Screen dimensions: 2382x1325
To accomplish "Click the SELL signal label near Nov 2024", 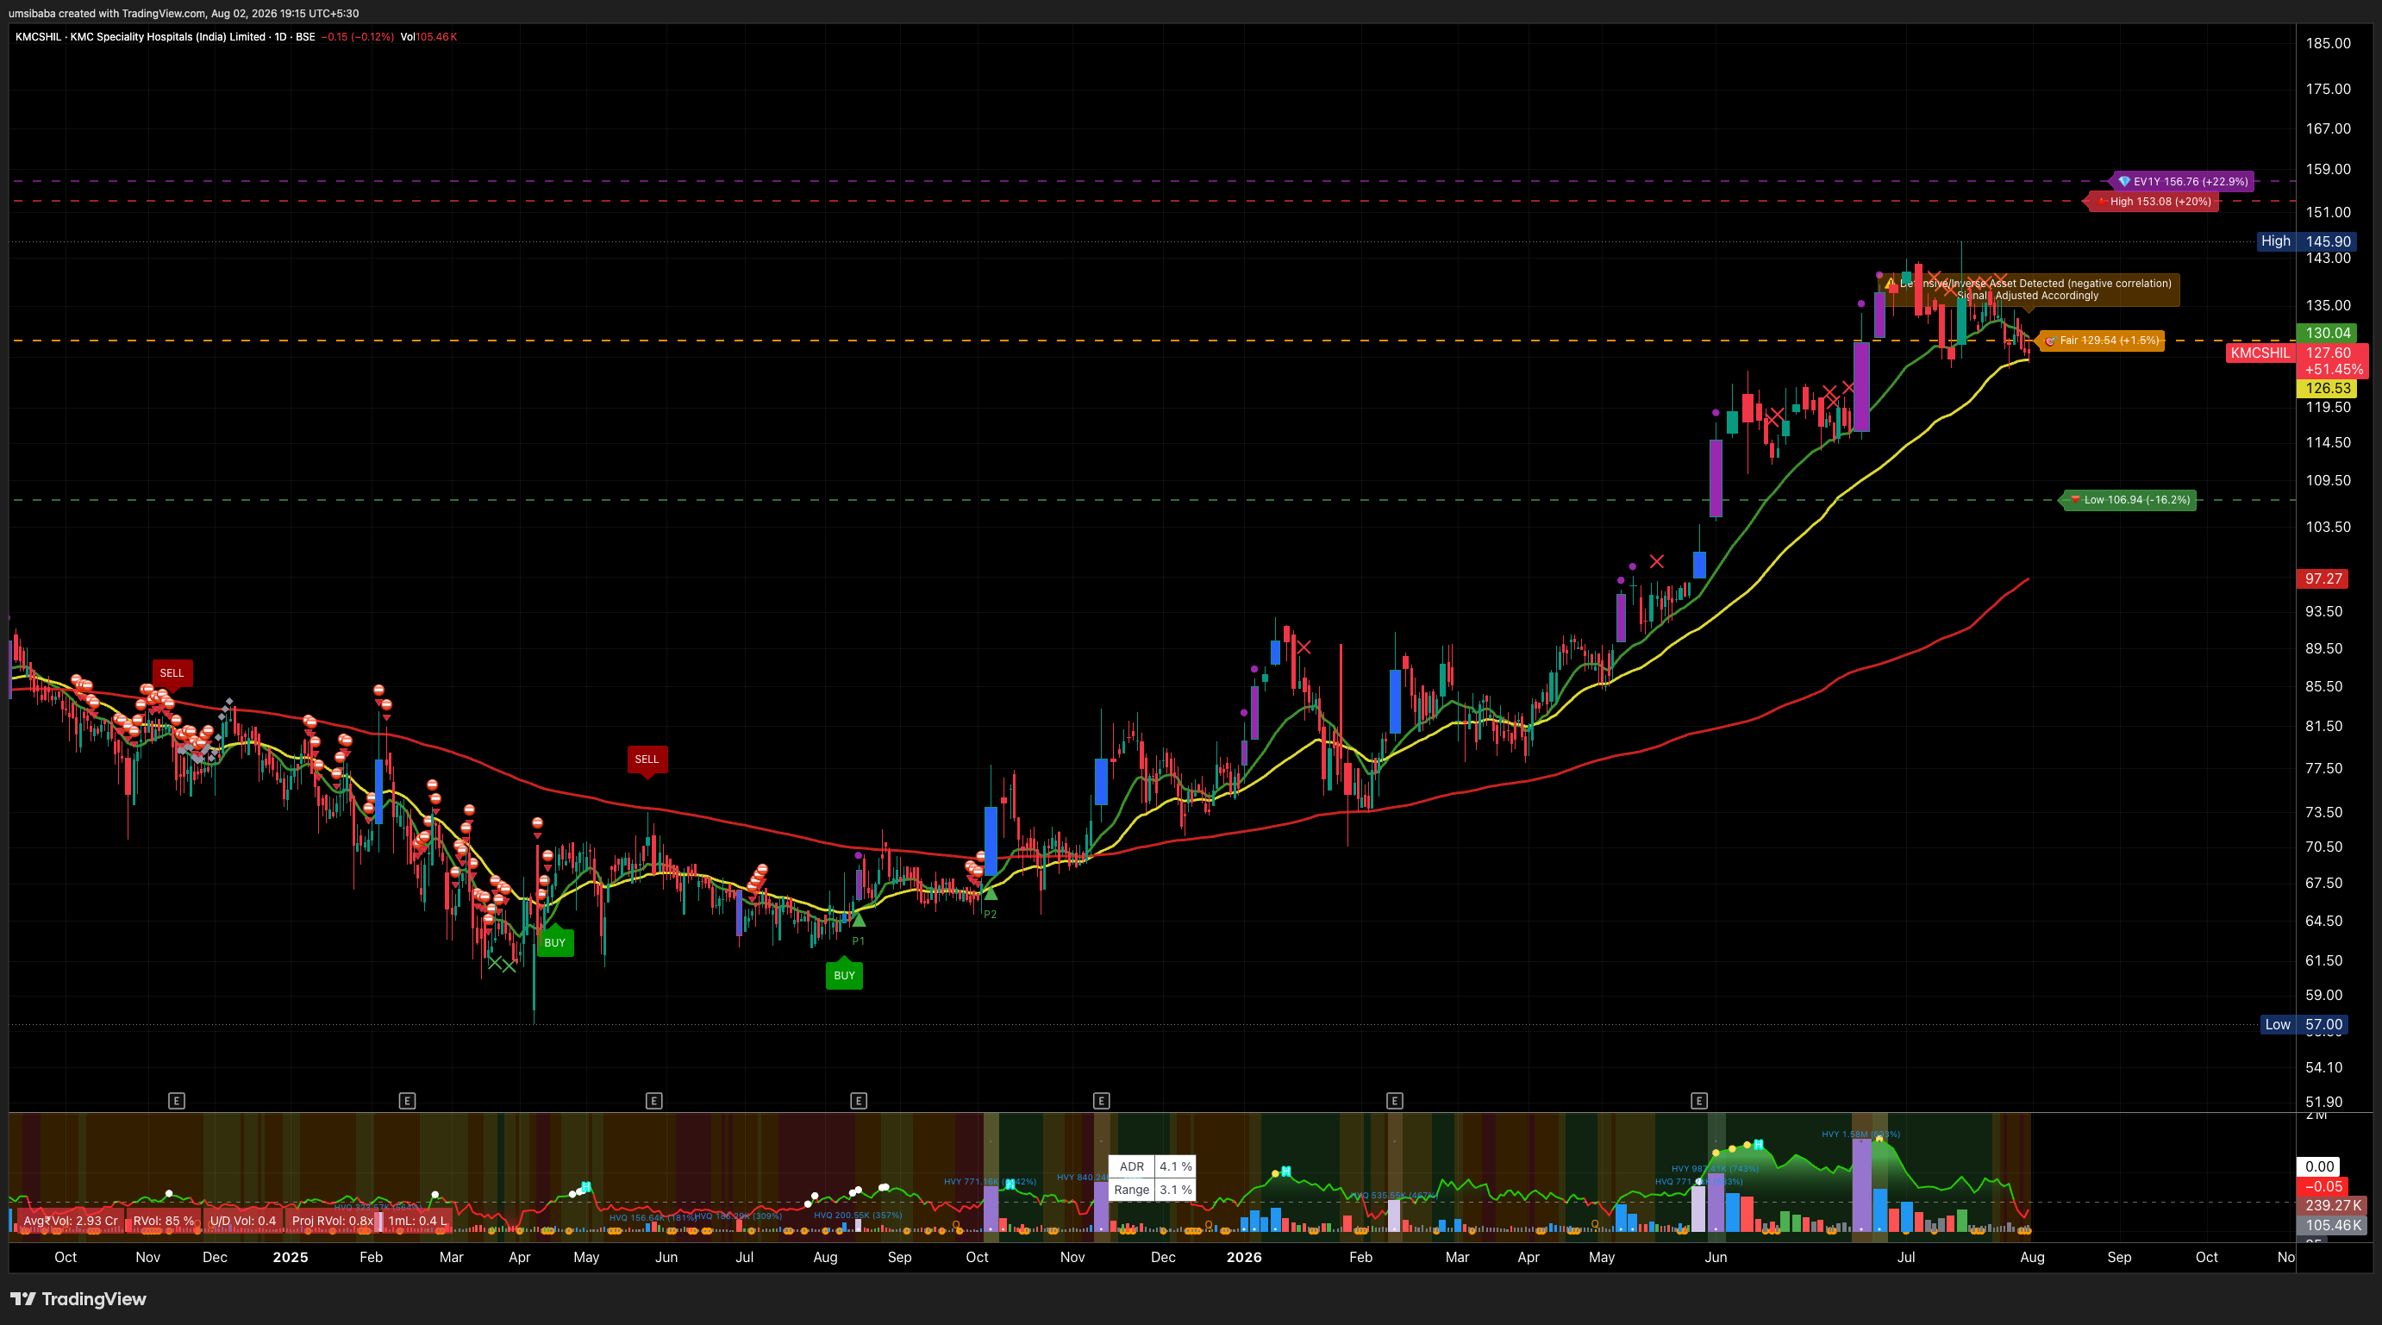I will point(172,673).
